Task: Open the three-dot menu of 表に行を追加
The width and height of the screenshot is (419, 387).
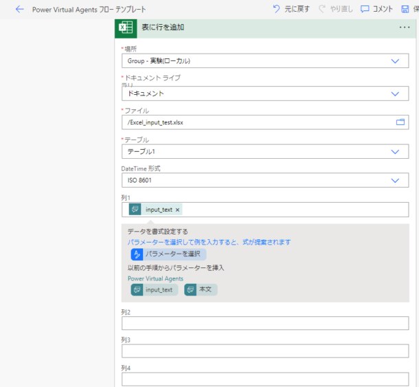Action: [405, 27]
